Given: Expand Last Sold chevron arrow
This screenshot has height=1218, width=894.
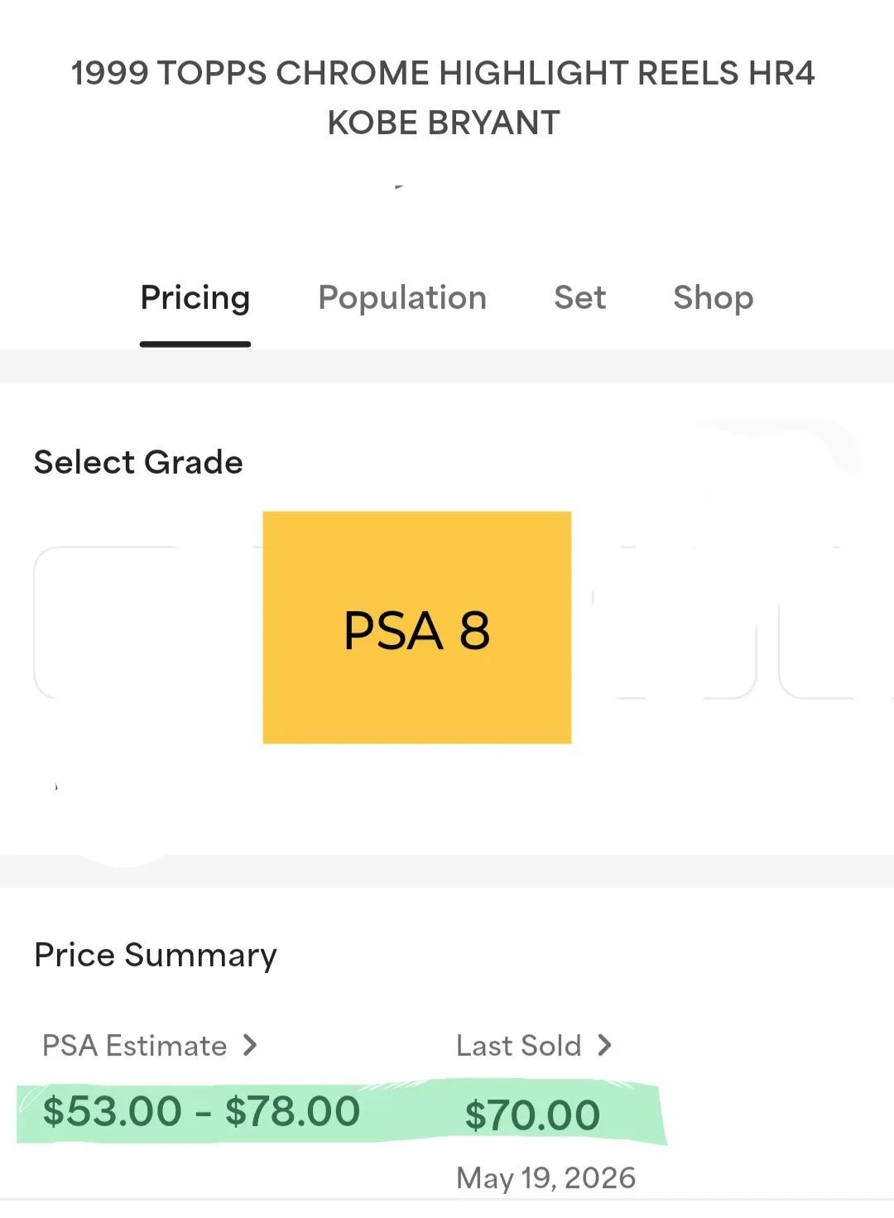Looking at the screenshot, I should click(x=605, y=1045).
